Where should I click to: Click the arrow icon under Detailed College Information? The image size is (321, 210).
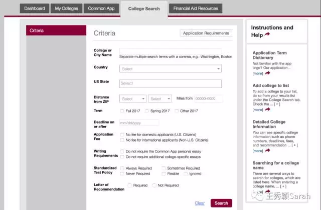267,150
